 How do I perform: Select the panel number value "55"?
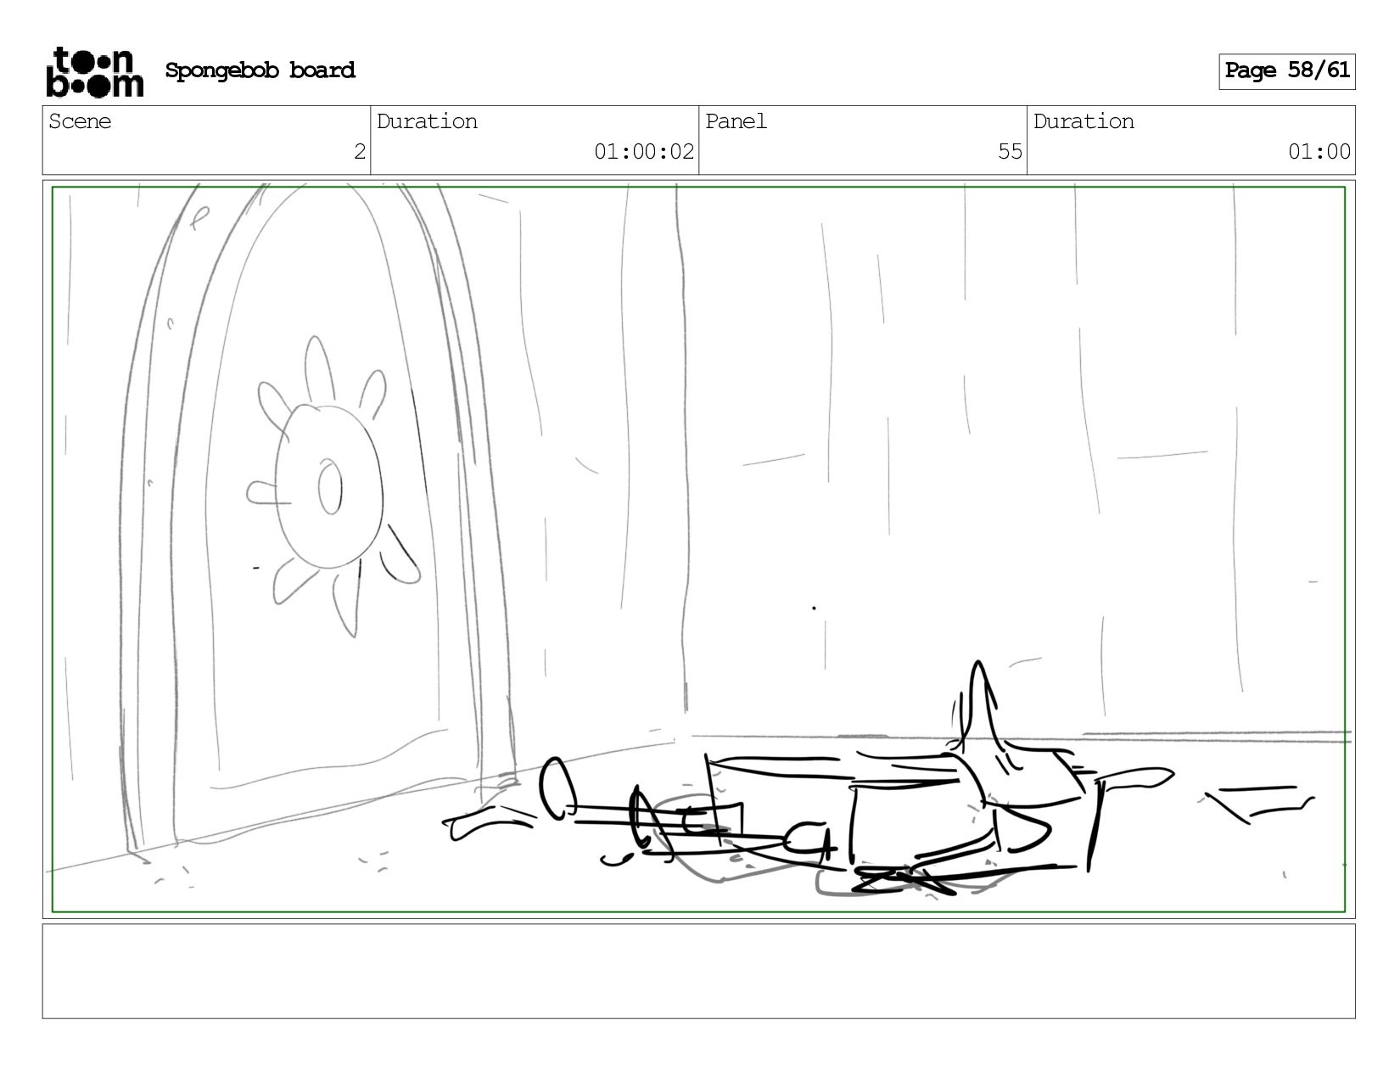(1010, 152)
